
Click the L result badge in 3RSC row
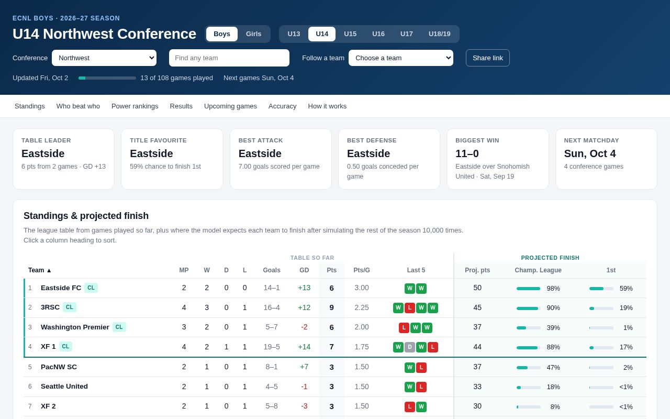(410, 308)
